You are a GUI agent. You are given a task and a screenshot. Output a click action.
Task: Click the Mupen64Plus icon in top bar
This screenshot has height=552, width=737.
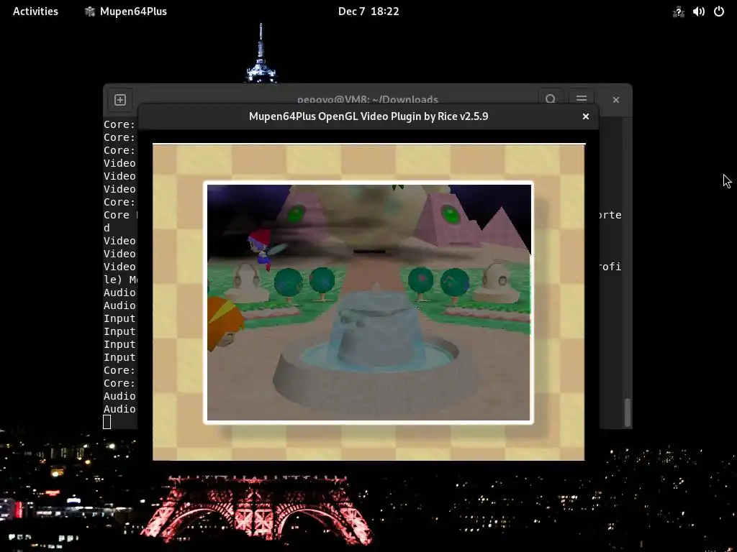(x=90, y=11)
